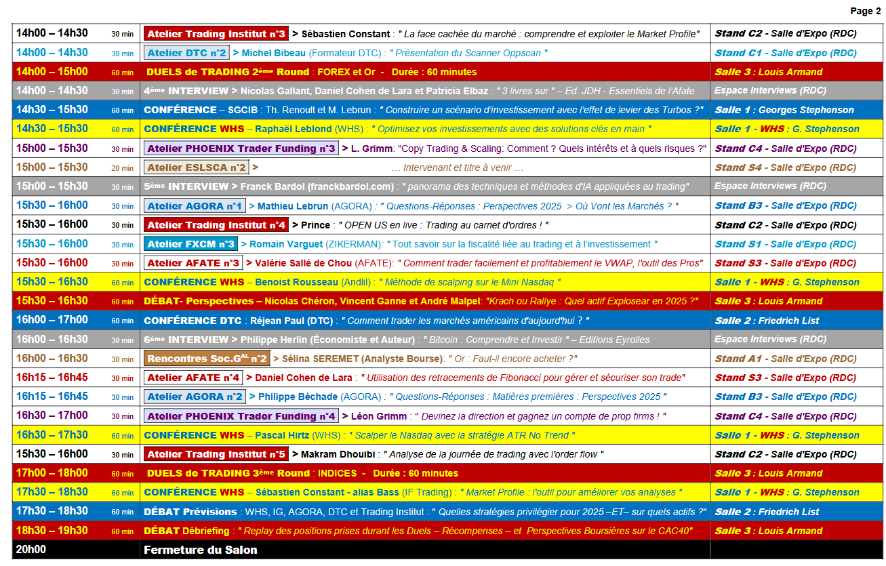
Task: Select the "17h00 – 18h00" time slot
Action: (52, 473)
